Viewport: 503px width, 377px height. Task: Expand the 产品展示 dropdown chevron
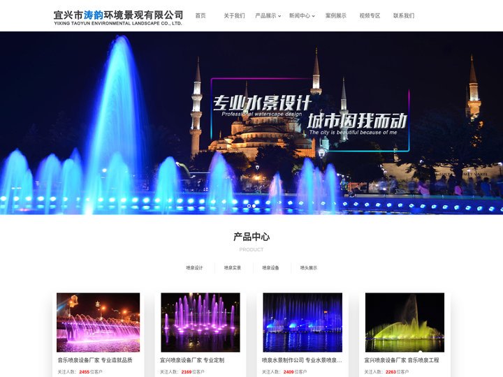coord(279,16)
